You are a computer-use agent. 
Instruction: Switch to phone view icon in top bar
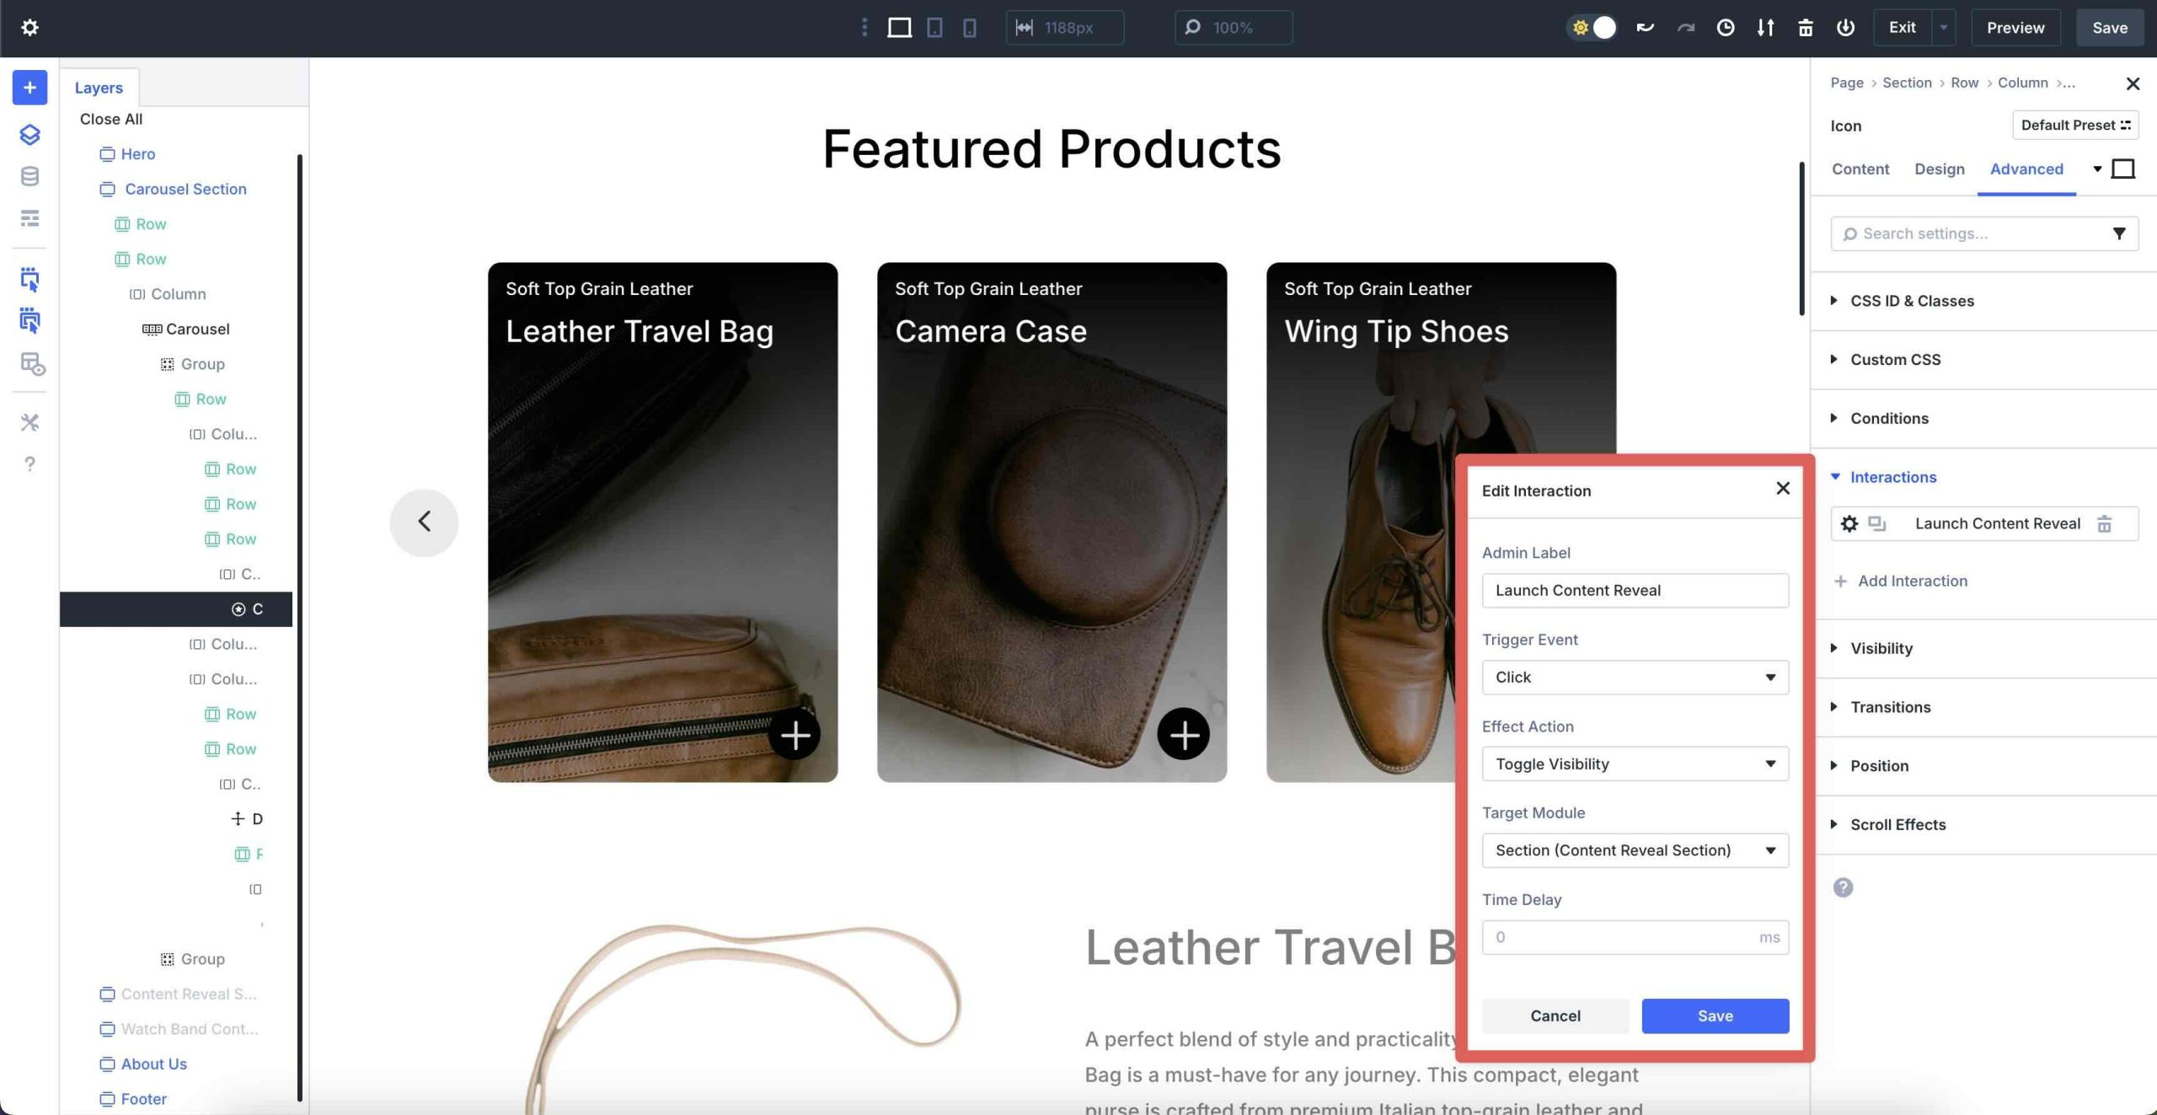970,28
